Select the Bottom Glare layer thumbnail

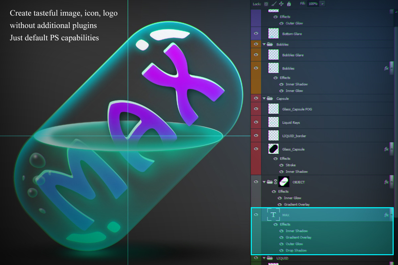tap(274, 33)
